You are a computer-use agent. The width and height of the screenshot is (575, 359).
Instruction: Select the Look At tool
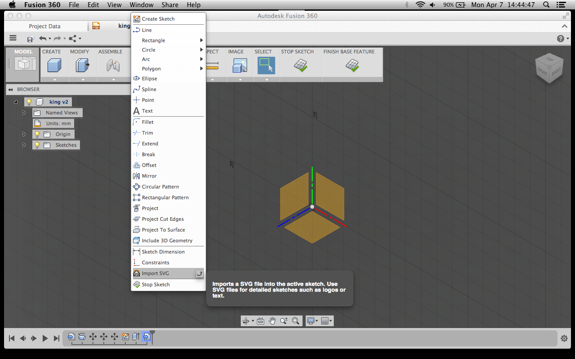click(260, 321)
